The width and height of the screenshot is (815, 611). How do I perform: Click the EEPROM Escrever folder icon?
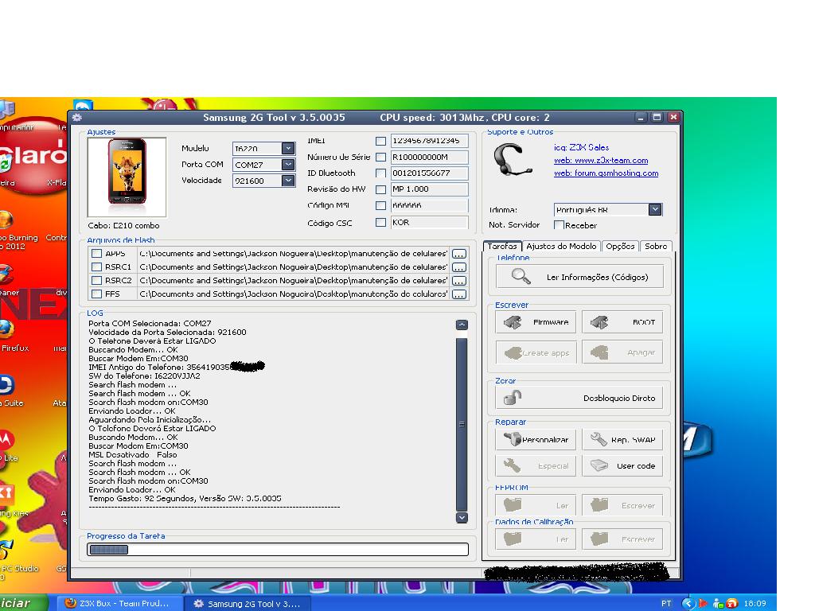(x=599, y=505)
